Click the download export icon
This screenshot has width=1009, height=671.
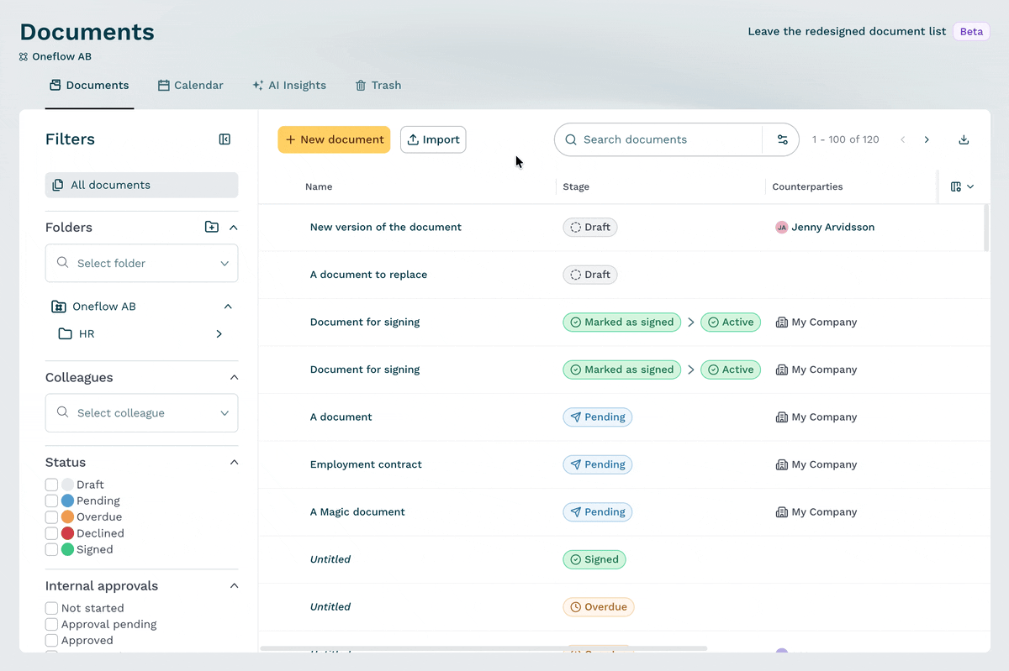pyautogui.click(x=964, y=139)
